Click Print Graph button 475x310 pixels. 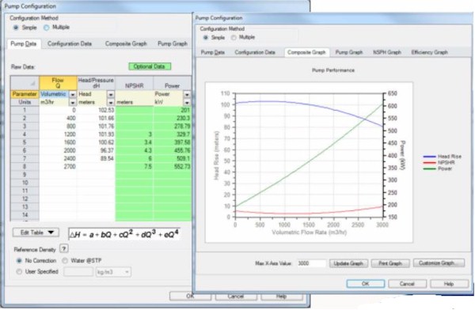click(x=390, y=263)
